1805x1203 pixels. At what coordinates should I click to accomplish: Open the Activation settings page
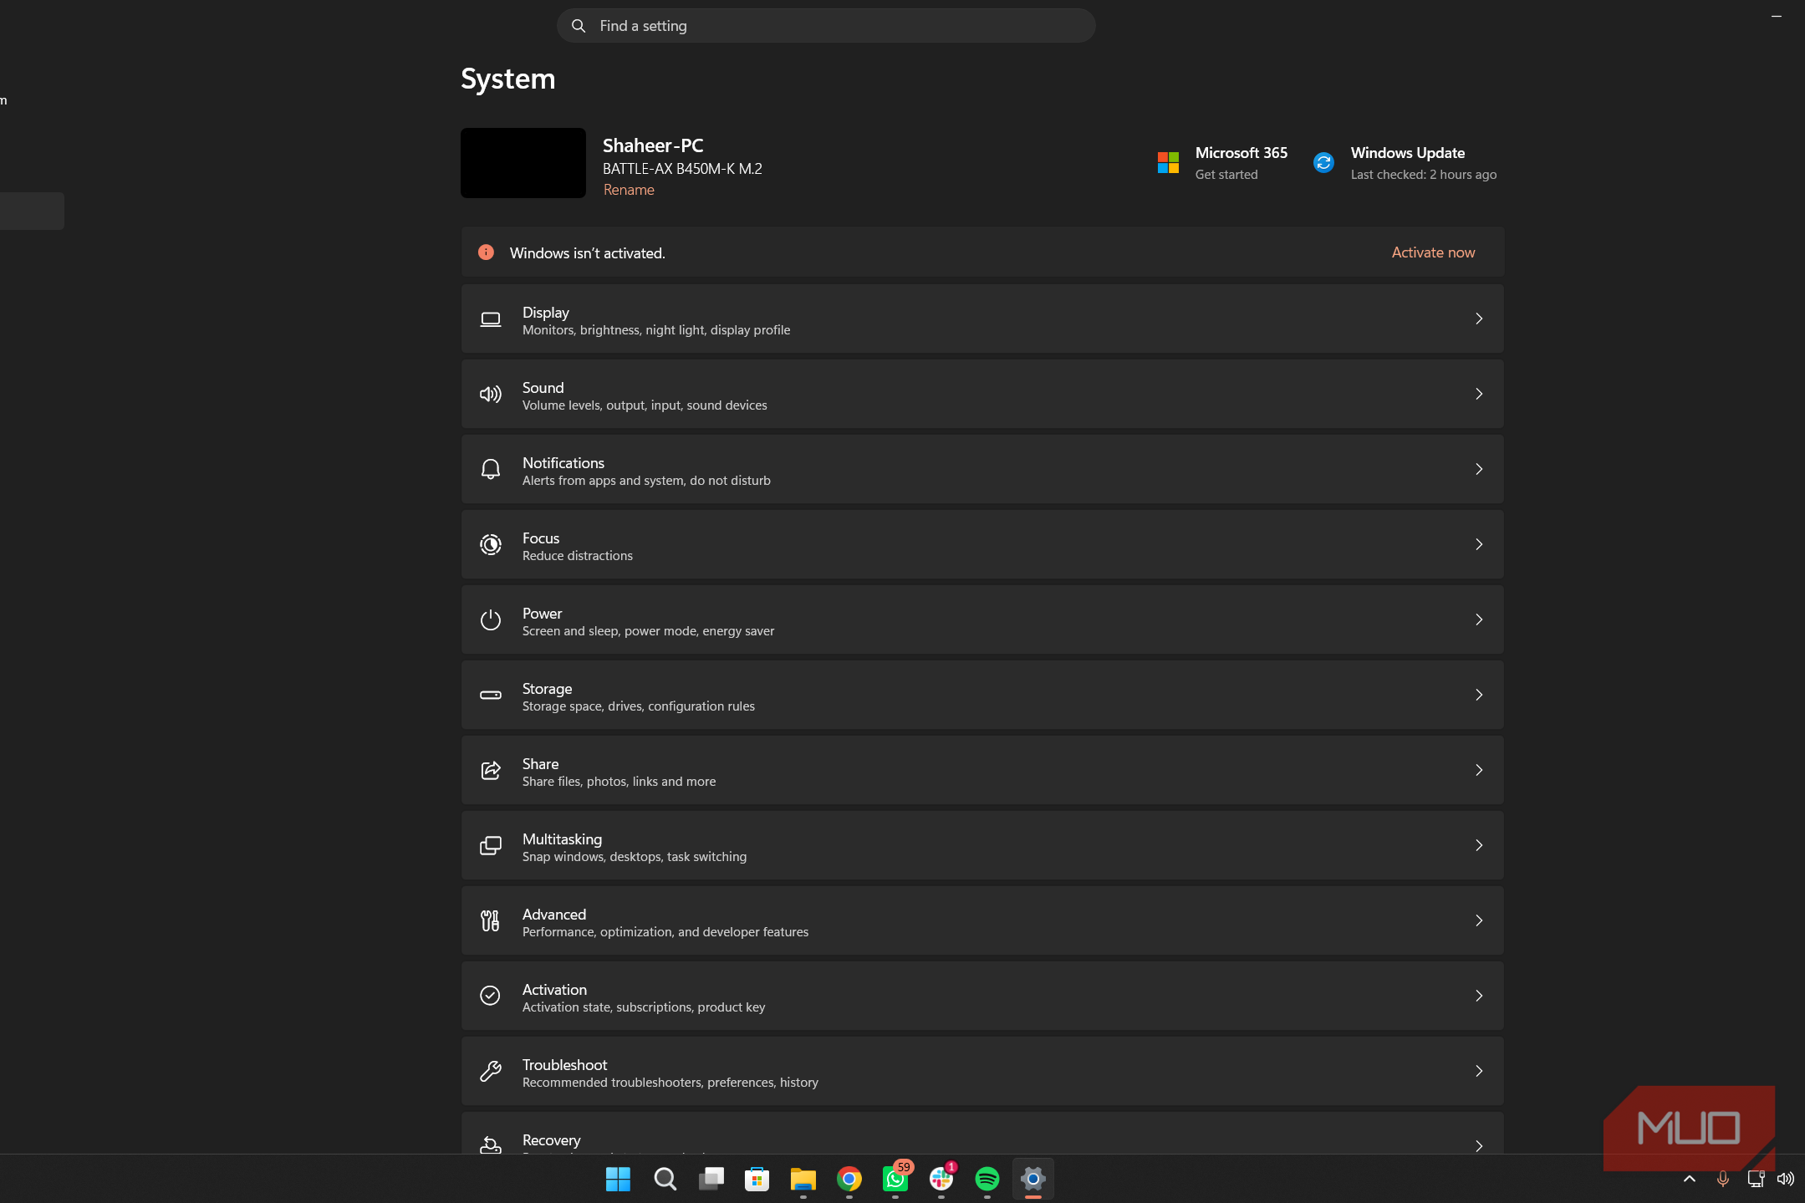pos(982,996)
